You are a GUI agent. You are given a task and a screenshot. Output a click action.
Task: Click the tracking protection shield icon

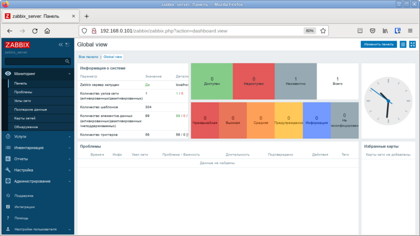[85, 31]
